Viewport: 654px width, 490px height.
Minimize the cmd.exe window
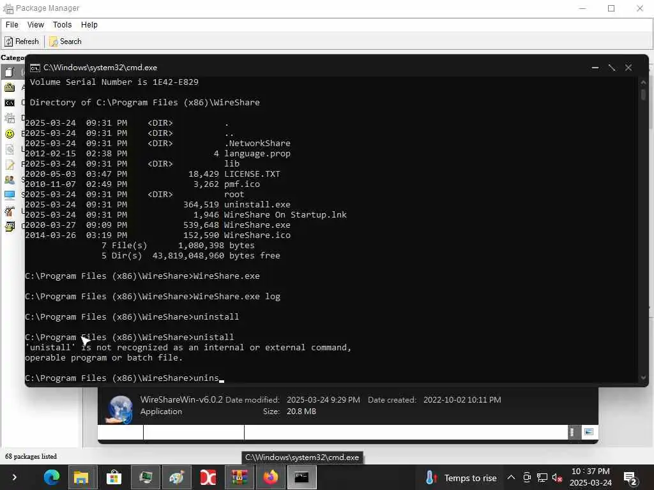pos(595,68)
